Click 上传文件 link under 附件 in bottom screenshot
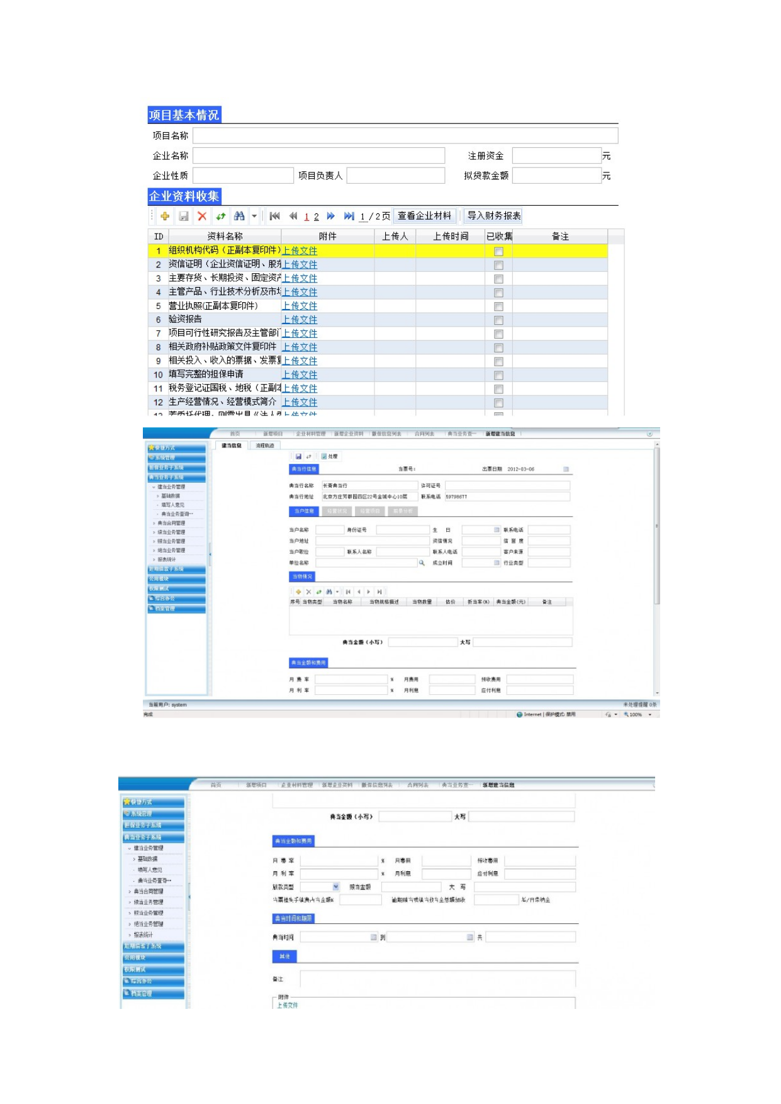This screenshot has width=781, height=1104. pos(288,1005)
